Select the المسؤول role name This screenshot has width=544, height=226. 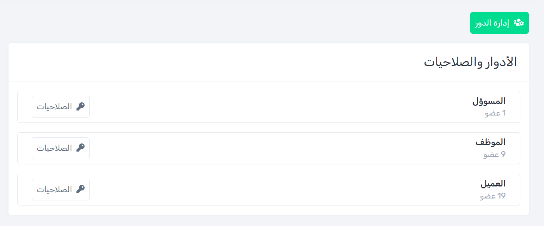click(x=489, y=101)
